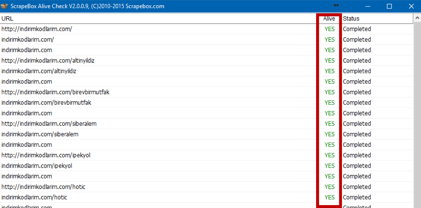Click YES in the http://indirimkodlarim.com/siberalem row
Image resolution: width=421 pixels, height=208 pixels.
(329, 124)
